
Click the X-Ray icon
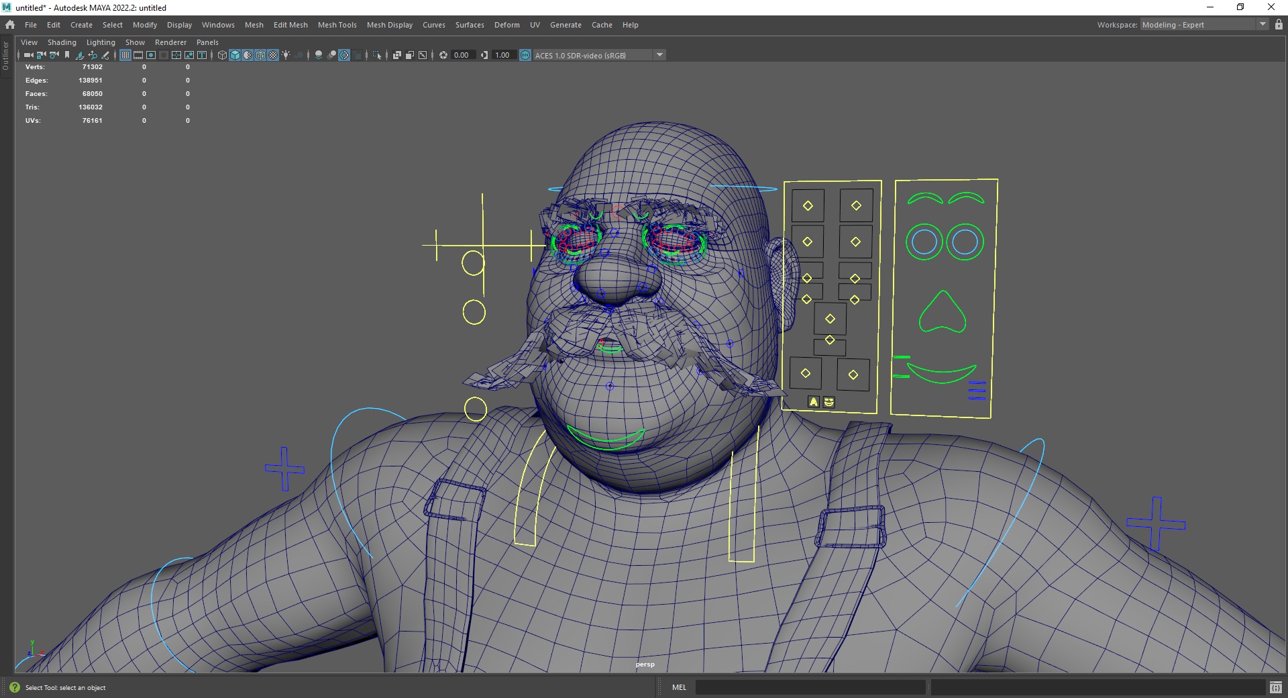pyautogui.click(x=396, y=55)
